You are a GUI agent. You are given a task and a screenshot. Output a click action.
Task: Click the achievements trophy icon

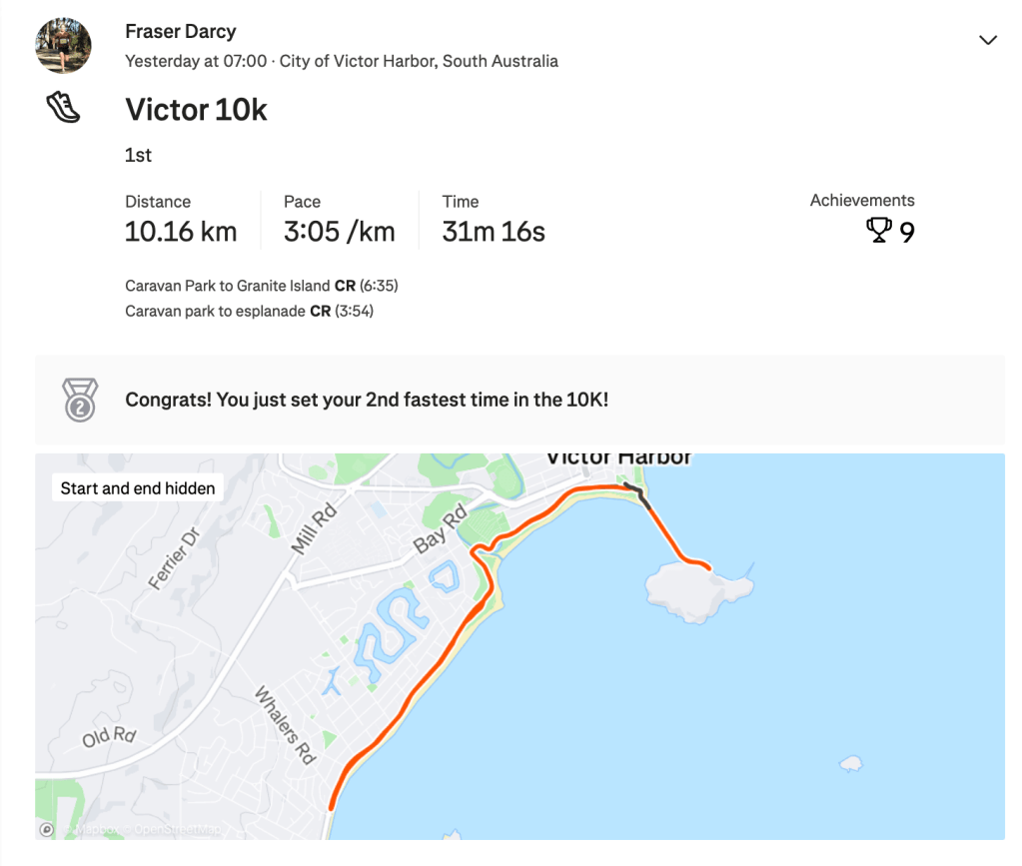point(878,232)
